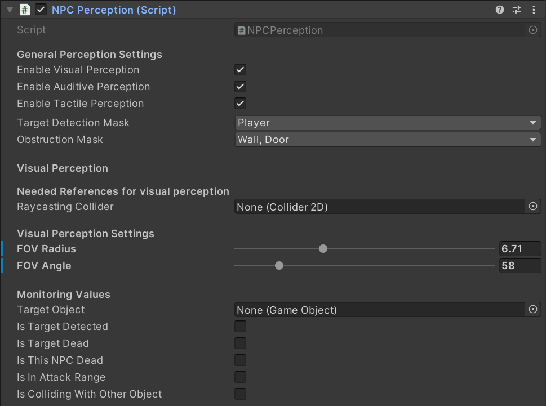This screenshot has width=546, height=406.
Task: Uncheck Enable Auditive Perception
Action: tap(241, 87)
